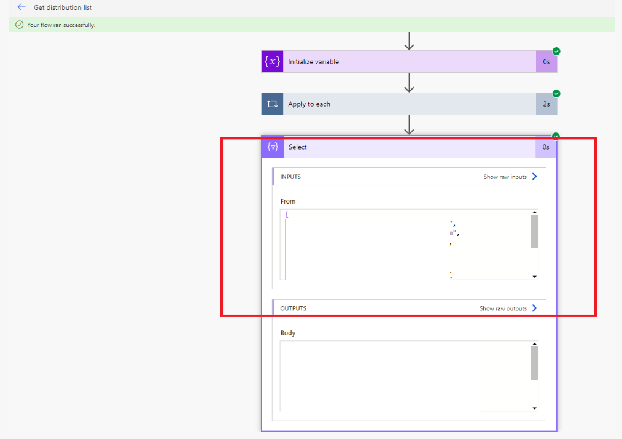
Task: Click the INPUTS section header
Action: point(409,177)
